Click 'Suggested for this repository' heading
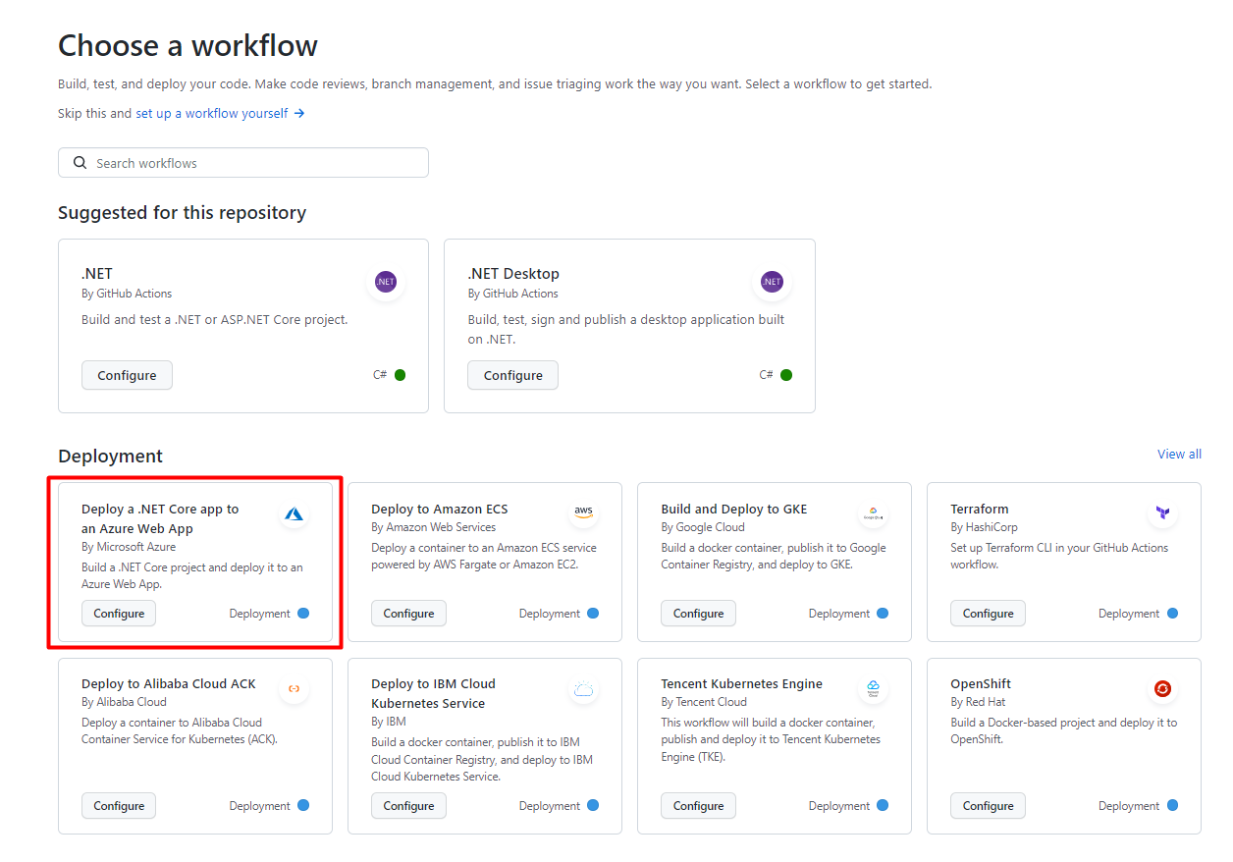 [182, 213]
